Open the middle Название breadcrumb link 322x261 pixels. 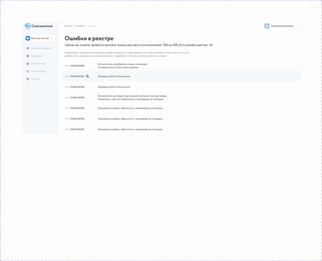click(80, 26)
